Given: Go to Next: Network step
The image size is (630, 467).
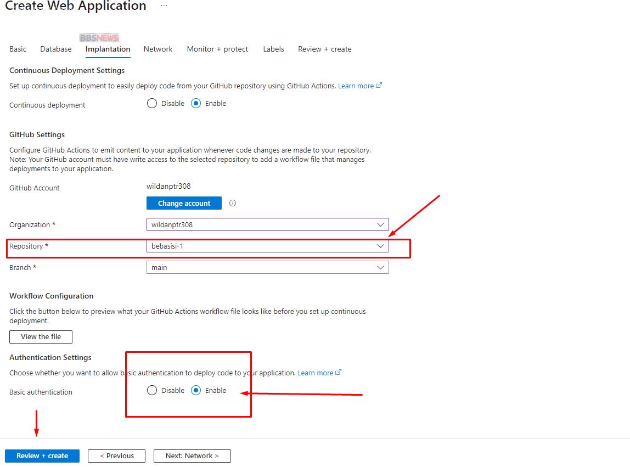Looking at the screenshot, I should point(192,455).
